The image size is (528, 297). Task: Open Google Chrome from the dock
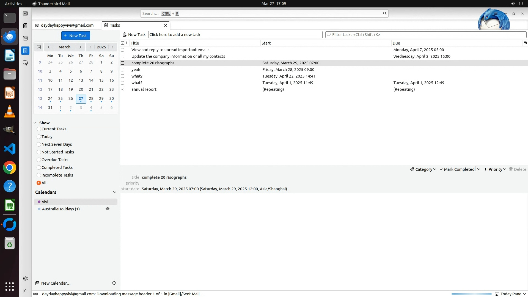pyautogui.click(x=10, y=167)
